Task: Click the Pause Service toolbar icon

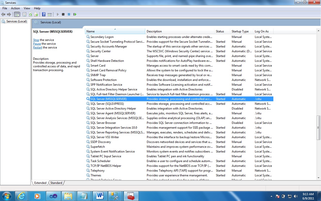Action: (x=69, y=14)
